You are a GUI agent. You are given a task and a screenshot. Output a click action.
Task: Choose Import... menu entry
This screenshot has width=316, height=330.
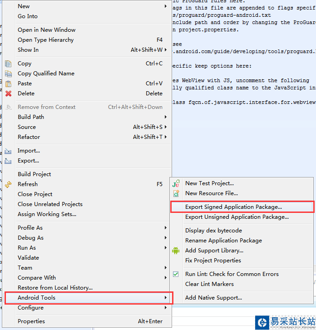click(87, 151)
